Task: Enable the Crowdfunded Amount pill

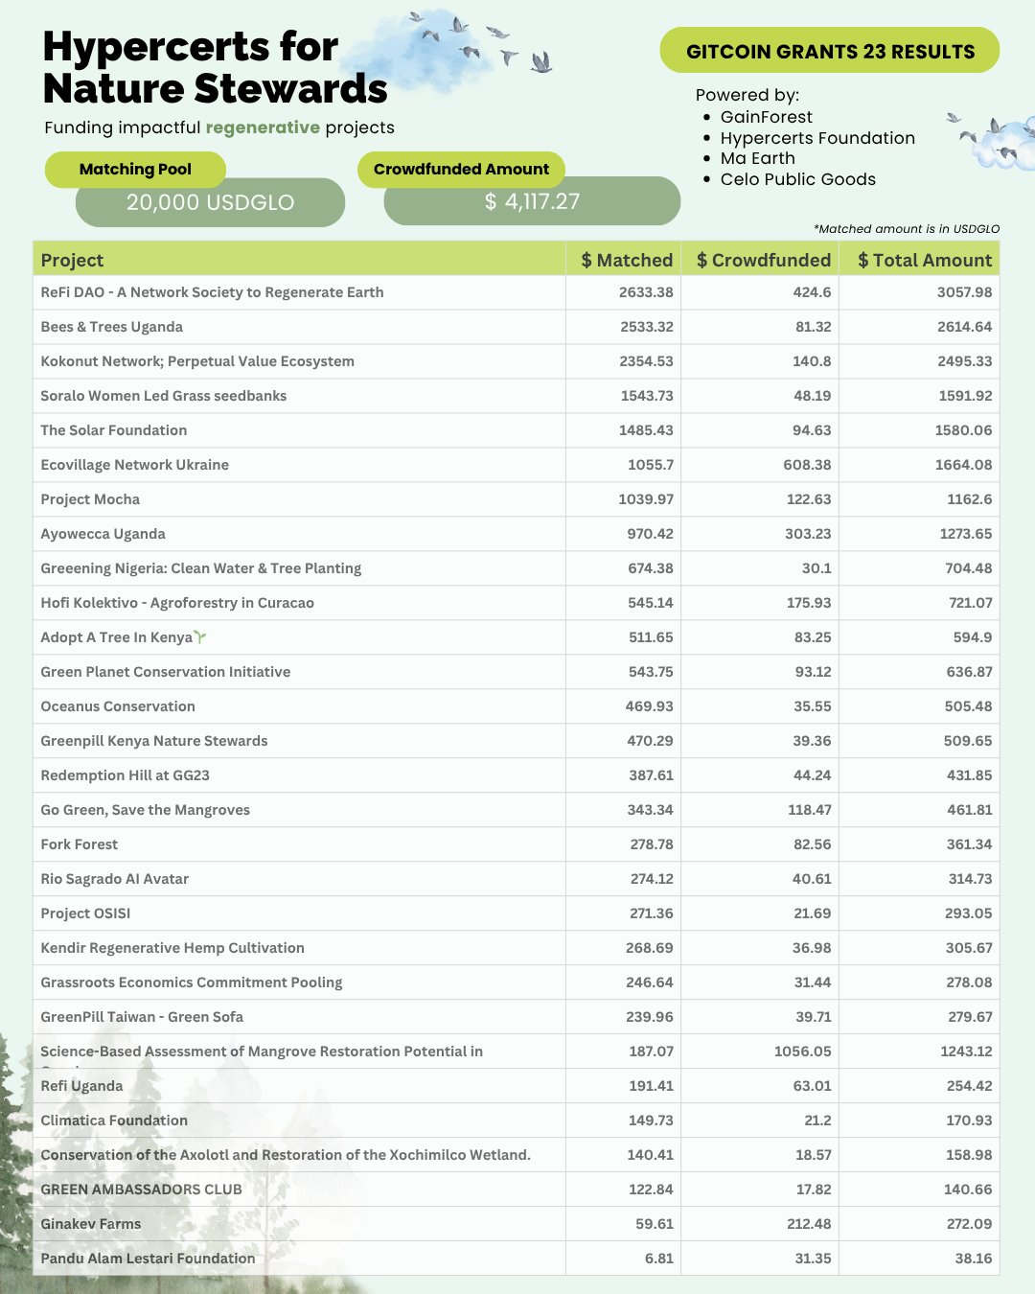Action: coord(462,169)
